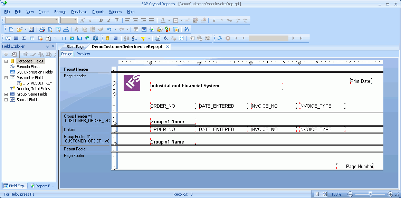Select the IFS logo image
This screenshot has width=401, height=198.
click(x=132, y=83)
